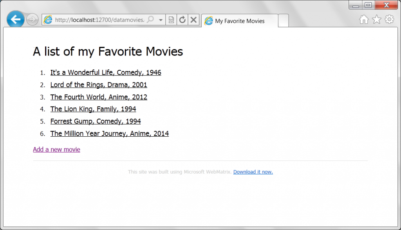Image resolution: width=401 pixels, height=230 pixels.
Task: Toggle the compatibility view icon
Action: [x=172, y=20]
